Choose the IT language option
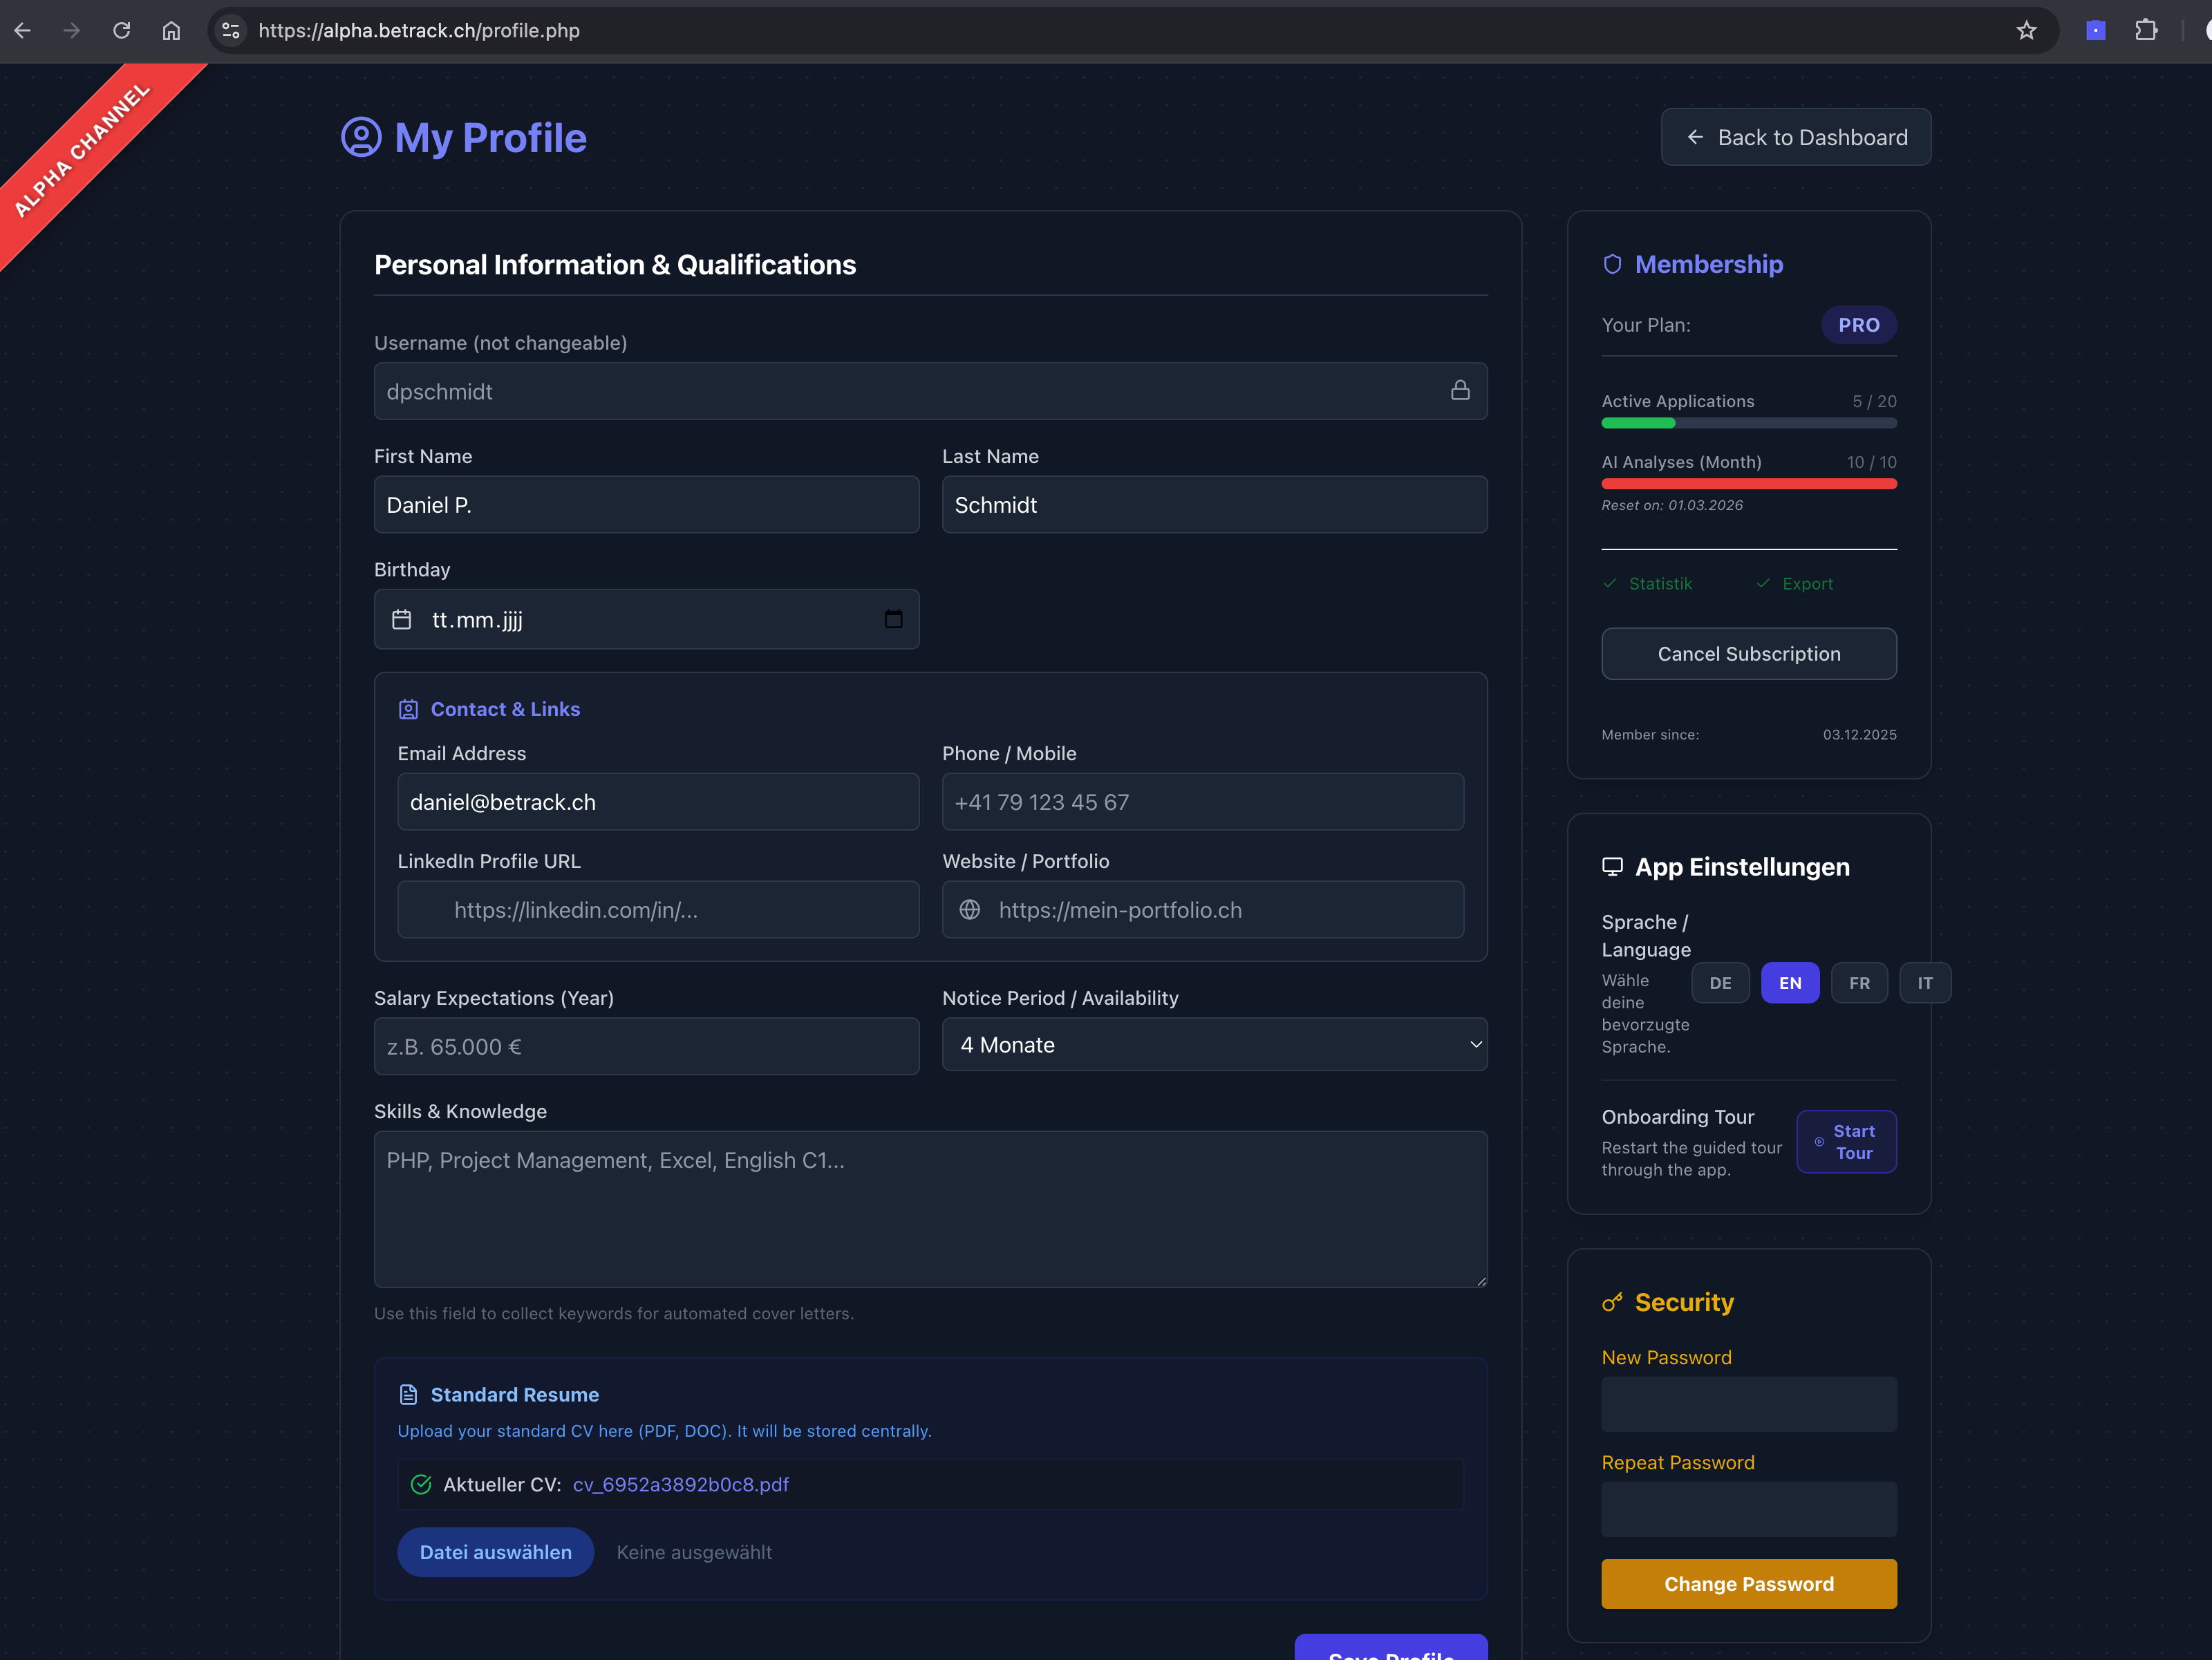This screenshot has width=2212, height=1660. tap(1924, 983)
